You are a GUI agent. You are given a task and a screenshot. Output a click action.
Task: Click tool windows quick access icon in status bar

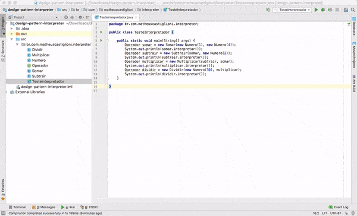(x=3, y=213)
